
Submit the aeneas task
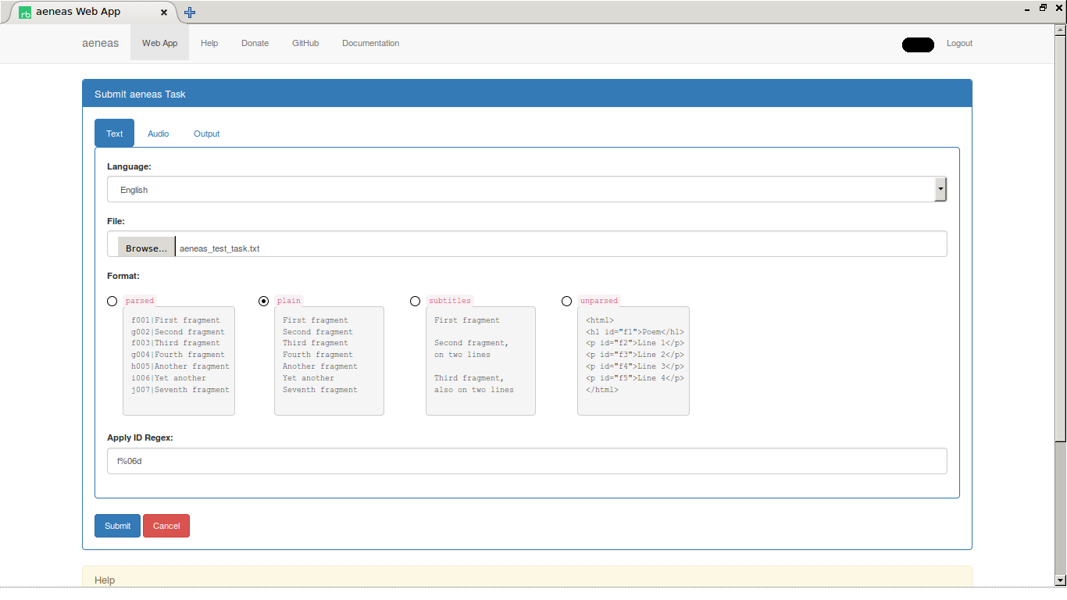click(x=117, y=526)
